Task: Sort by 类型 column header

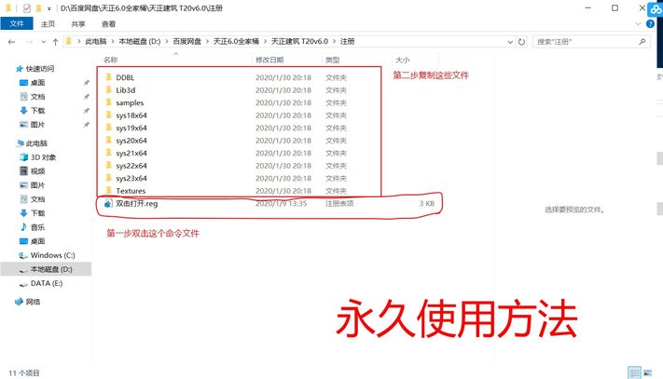Action: [332, 60]
